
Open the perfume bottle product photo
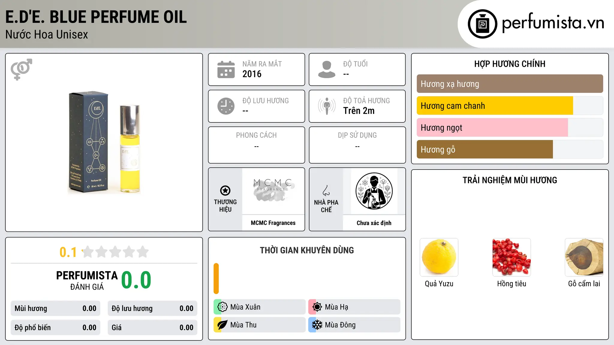pyautogui.click(x=104, y=143)
